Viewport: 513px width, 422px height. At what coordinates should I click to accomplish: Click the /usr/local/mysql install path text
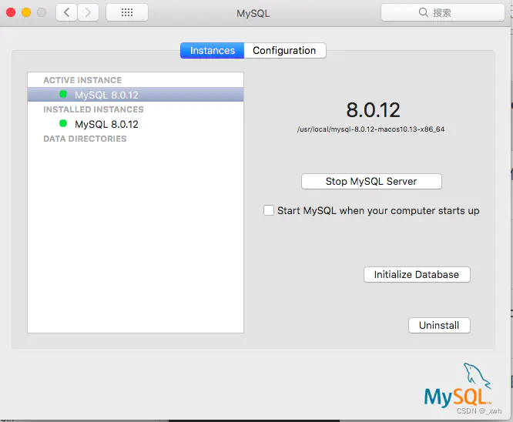click(x=370, y=129)
